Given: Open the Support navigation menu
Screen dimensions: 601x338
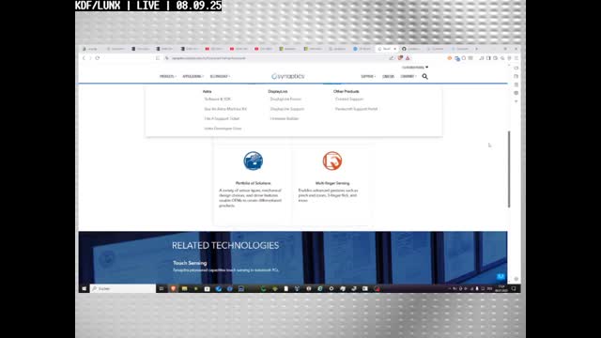Looking at the screenshot, I should click(x=368, y=76).
